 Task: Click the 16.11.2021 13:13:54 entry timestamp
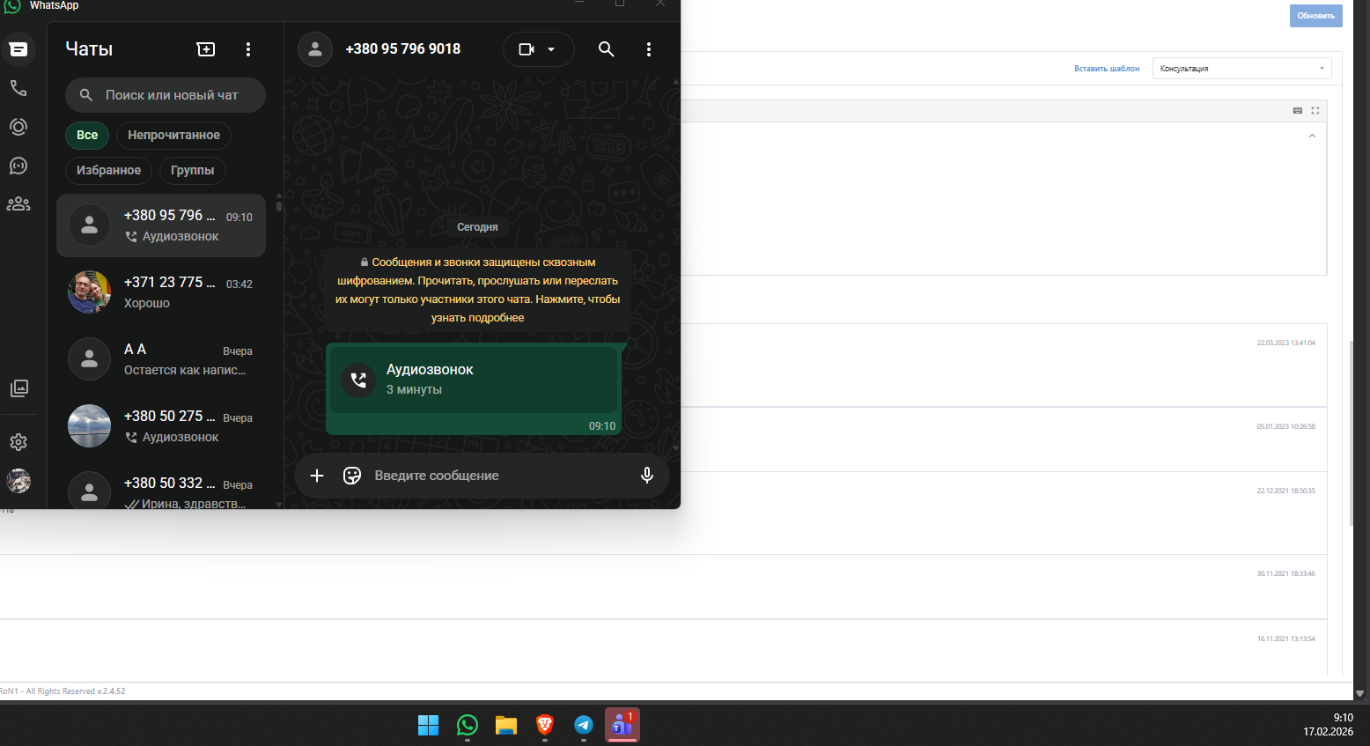click(1286, 639)
